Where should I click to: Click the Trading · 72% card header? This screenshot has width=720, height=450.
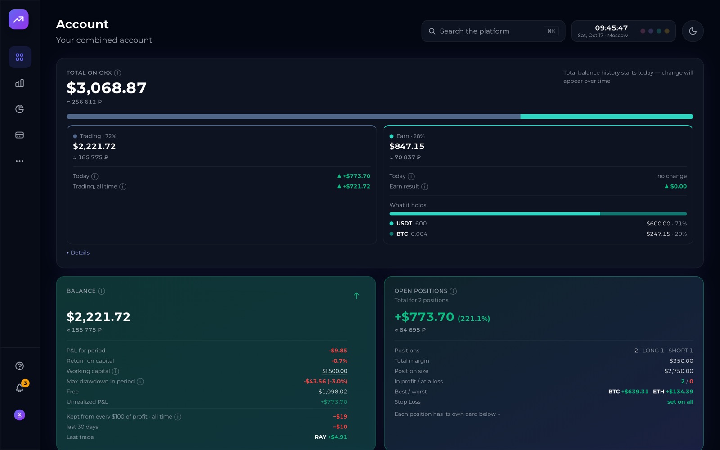click(x=94, y=136)
